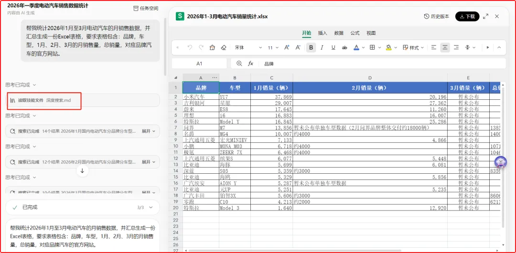Click the 下载 download button
Screen dimensions: 516x253
click(x=467, y=16)
